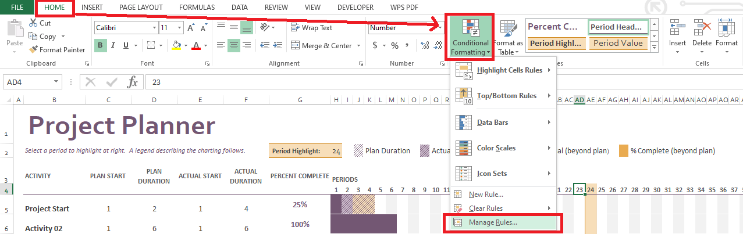Toggle Align Right
The width and height of the screenshot is (743, 234).
point(246,45)
